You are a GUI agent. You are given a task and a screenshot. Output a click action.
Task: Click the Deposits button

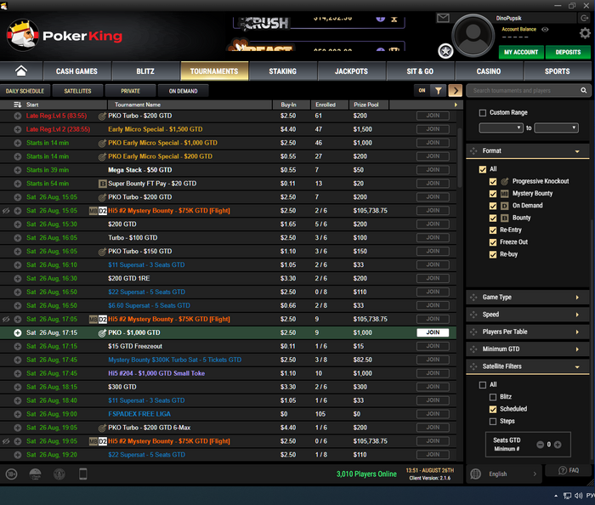[x=568, y=53]
